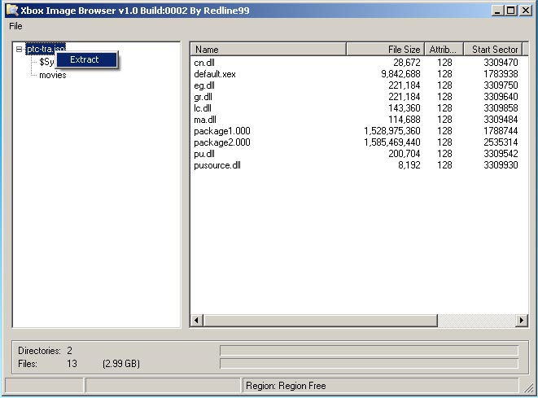Click the lower progress bar

[369, 363]
